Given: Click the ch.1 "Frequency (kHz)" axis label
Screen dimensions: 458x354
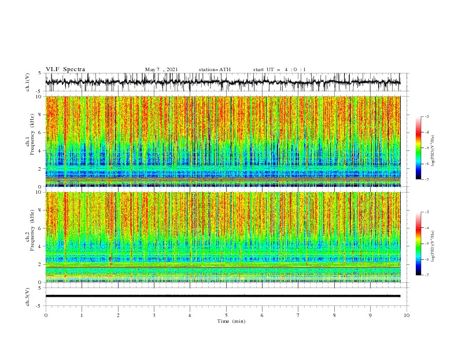Looking at the screenshot, I should (32, 134).
